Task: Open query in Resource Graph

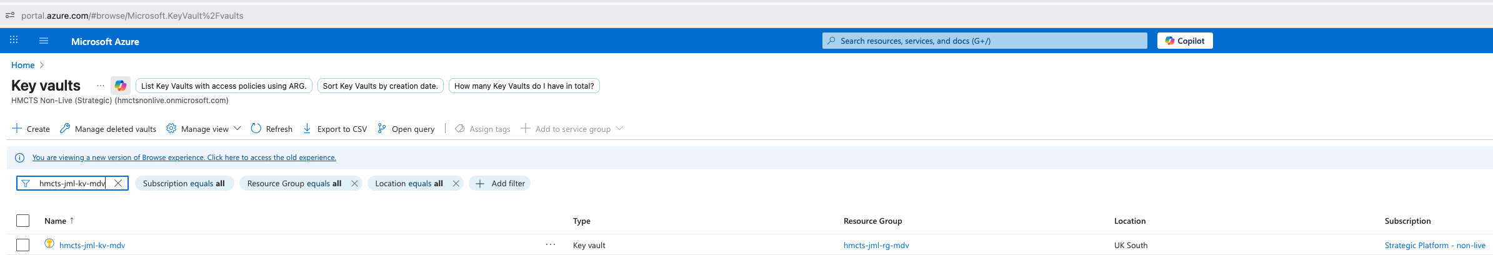Action: pyautogui.click(x=406, y=129)
